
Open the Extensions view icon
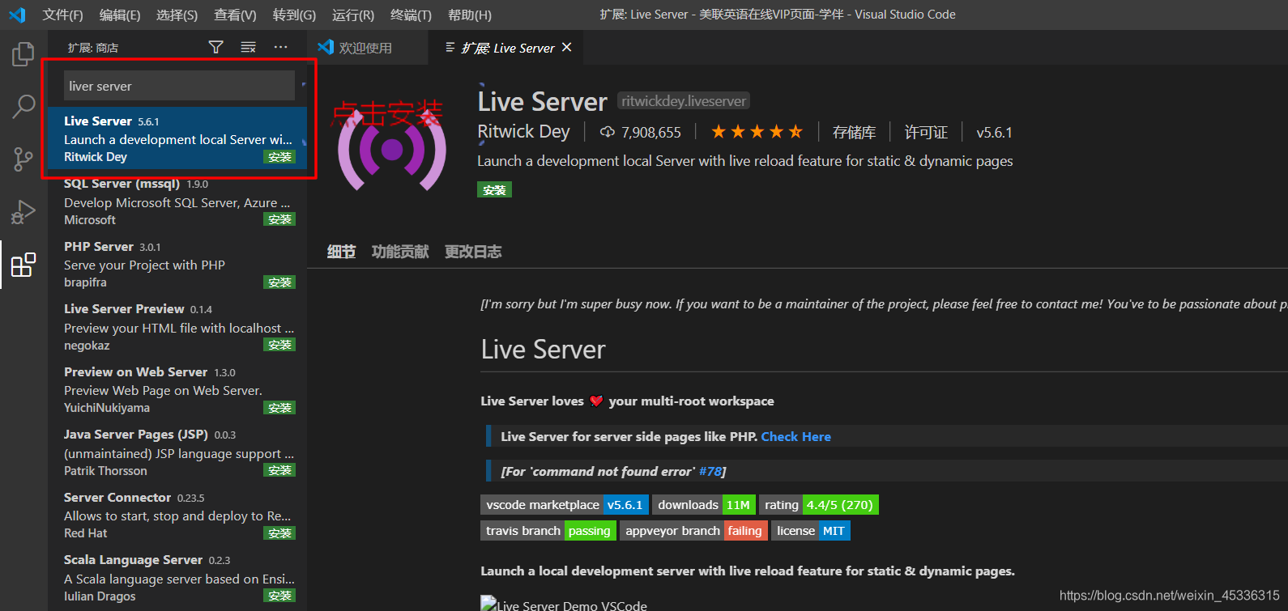coord(23,265)
